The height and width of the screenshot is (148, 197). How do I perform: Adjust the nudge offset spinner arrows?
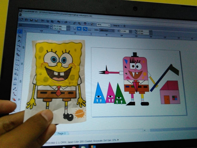130,32
